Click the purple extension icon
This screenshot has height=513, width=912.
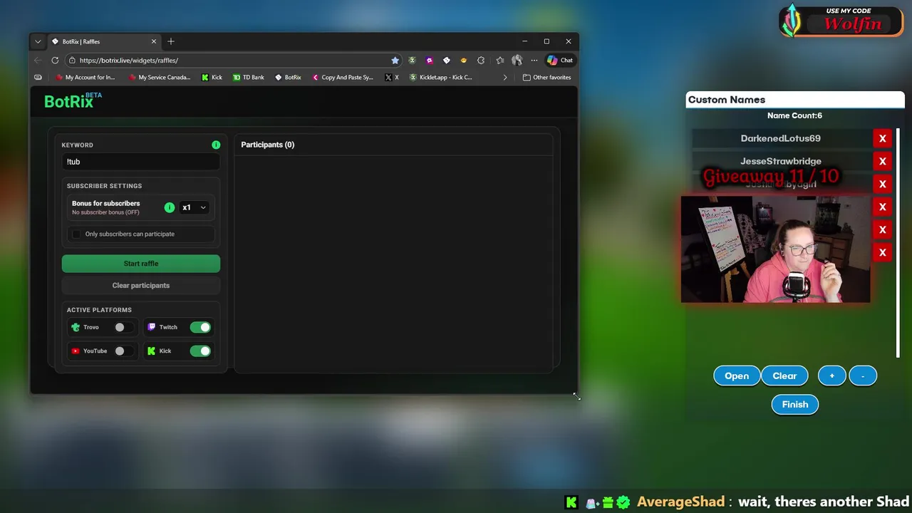pos(429,60)
